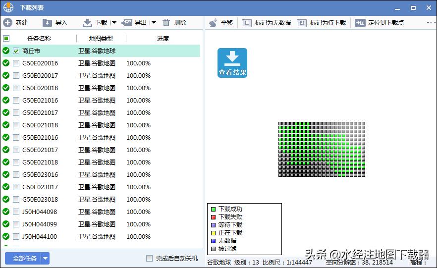Uncheck the 商丘市 task checkbox
This screenshot has width=437, height=268.
point(16,51)
